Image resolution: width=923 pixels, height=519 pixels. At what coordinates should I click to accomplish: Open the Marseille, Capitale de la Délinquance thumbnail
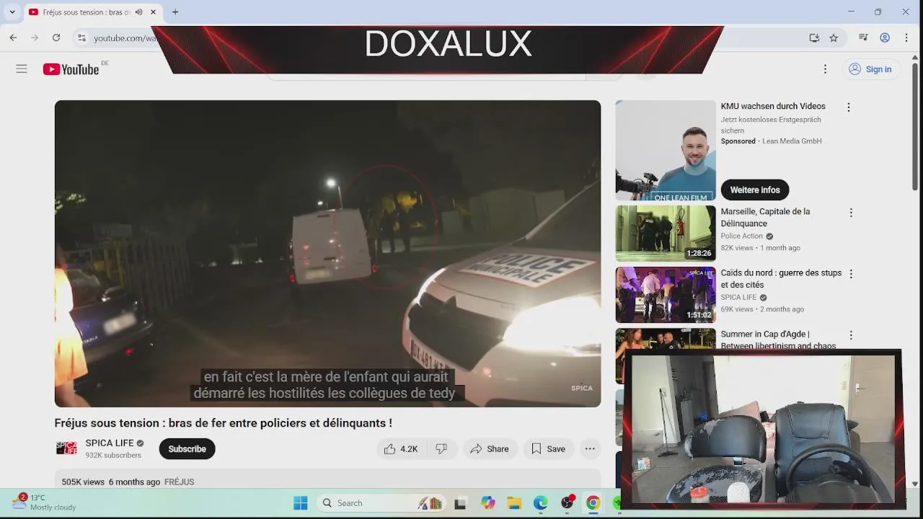(666, 234)
